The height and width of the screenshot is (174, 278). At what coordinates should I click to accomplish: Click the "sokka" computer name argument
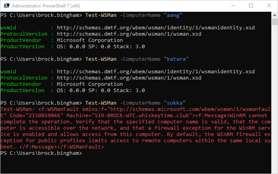click(174, 103)
